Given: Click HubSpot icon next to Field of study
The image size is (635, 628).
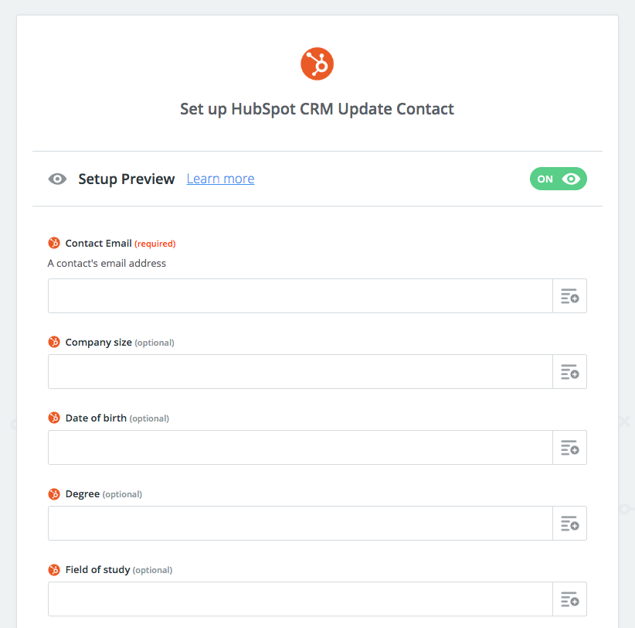Looking at the screenshot, I should click(x=54, y=570).
